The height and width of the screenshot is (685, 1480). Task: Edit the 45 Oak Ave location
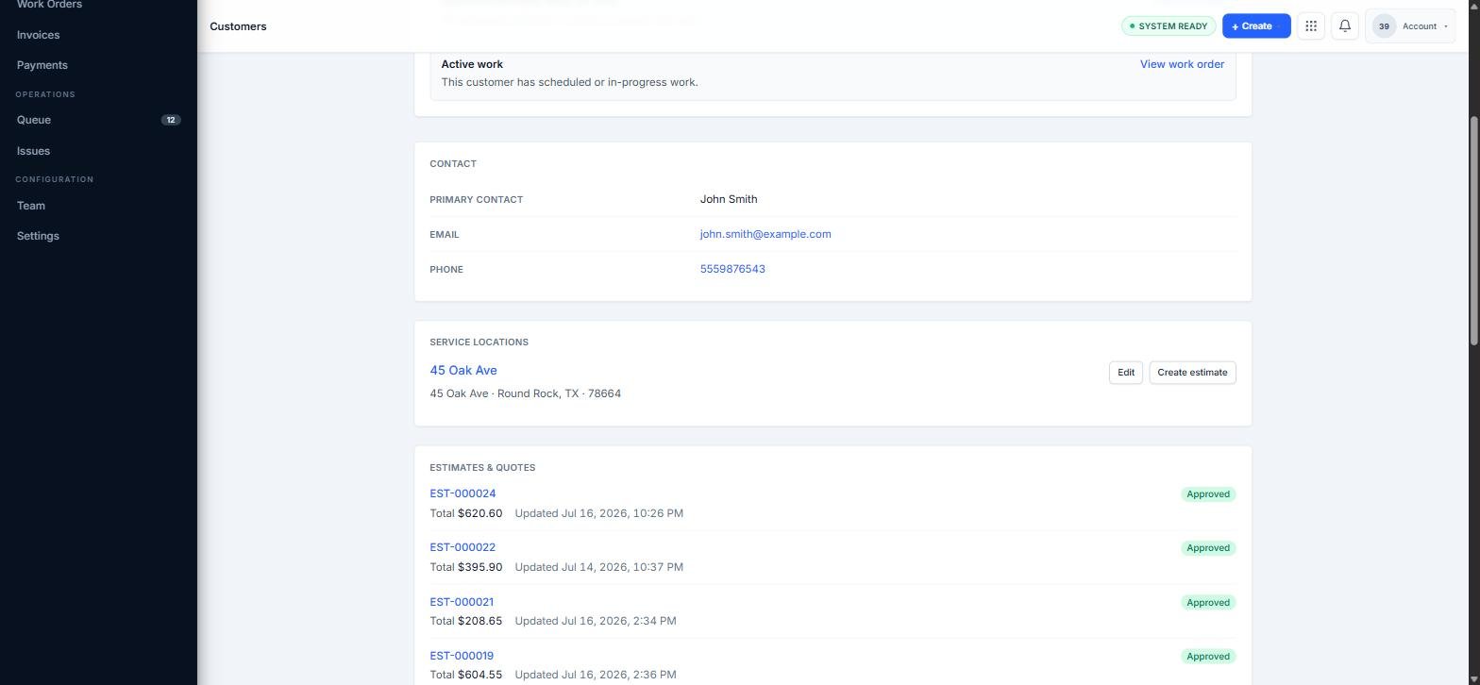coord(1126,373)
